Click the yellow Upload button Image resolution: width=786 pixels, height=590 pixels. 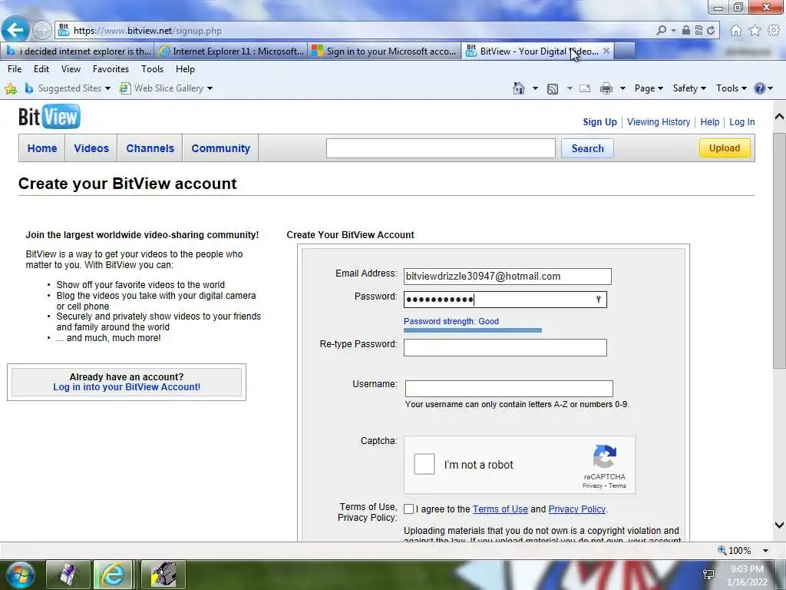[725, 148]
